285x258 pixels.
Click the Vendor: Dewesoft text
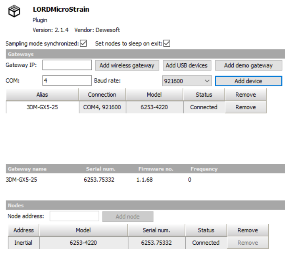click(97, 30)
